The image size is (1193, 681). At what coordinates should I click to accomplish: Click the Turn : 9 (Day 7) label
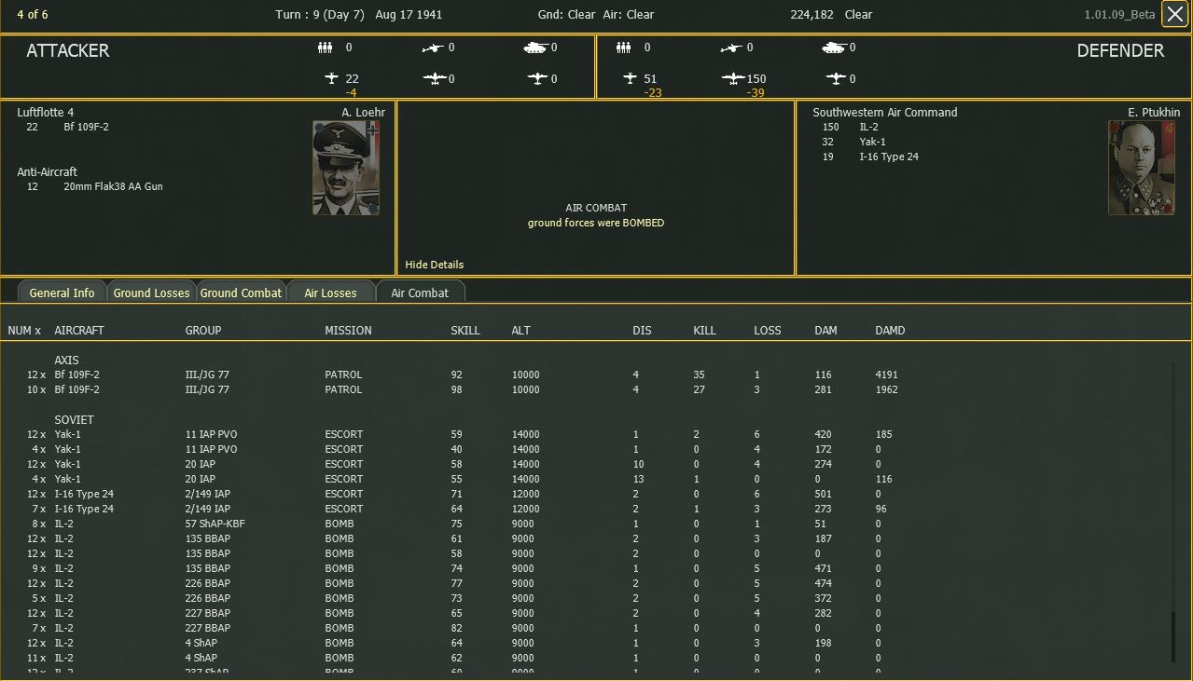320,15
